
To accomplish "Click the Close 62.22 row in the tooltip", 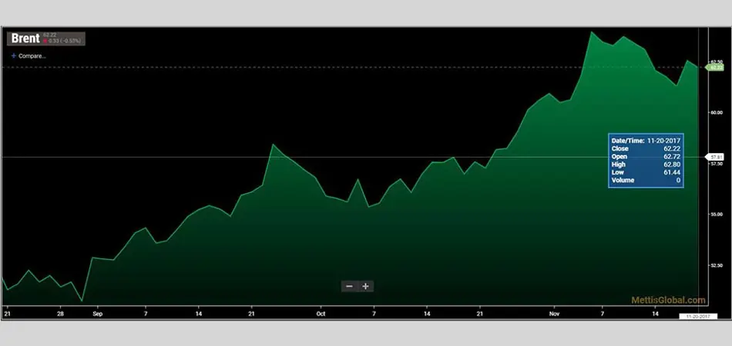I will [646, 148].
